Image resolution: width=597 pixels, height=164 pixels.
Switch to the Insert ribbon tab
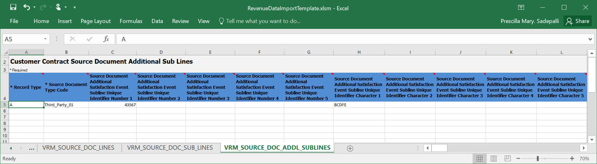coord(65,21)
